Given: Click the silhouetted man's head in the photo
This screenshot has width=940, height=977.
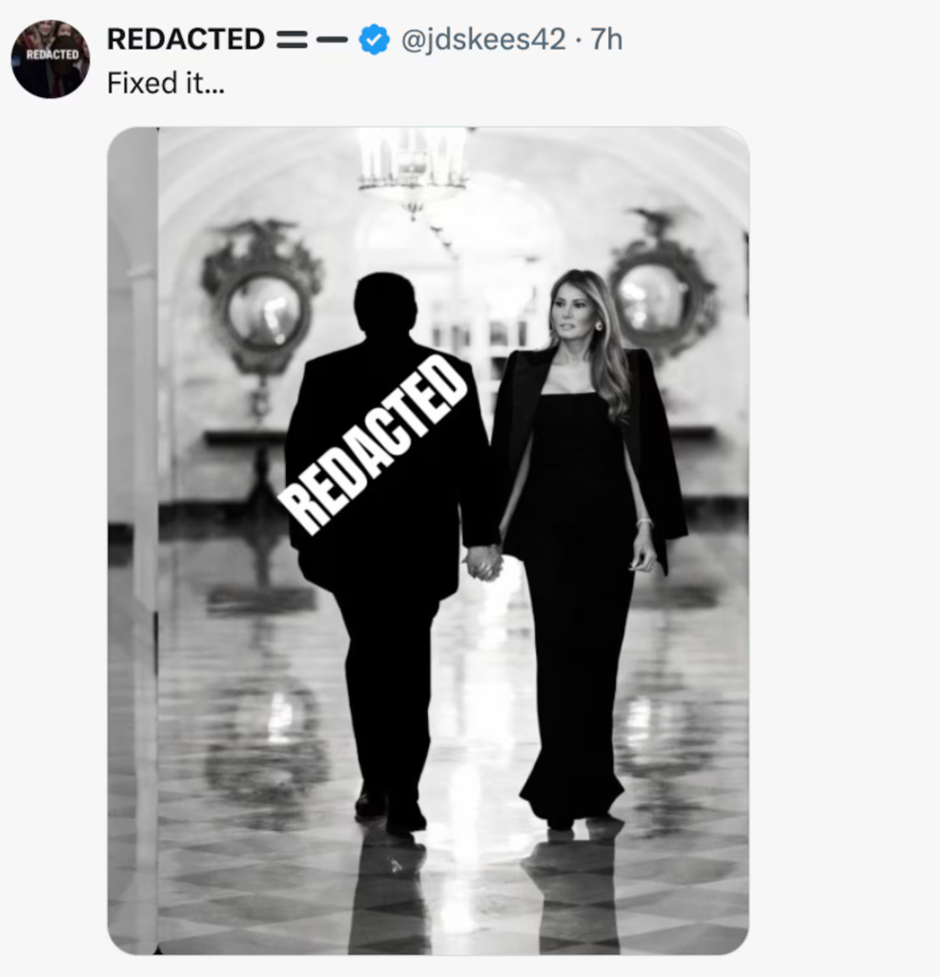Looking at the screenshot, I should [x=385, y=302].
